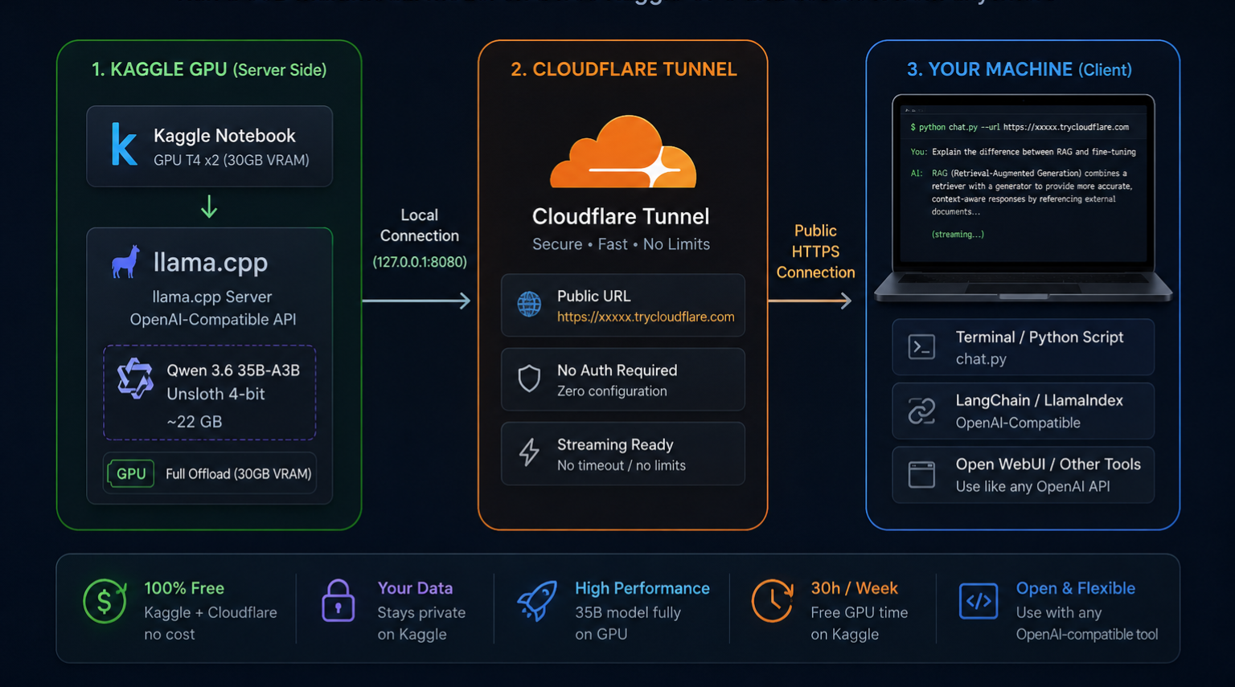Click the "30h / Week" heading
This screenshot has width=1235, height=687.
click(854, 588)
